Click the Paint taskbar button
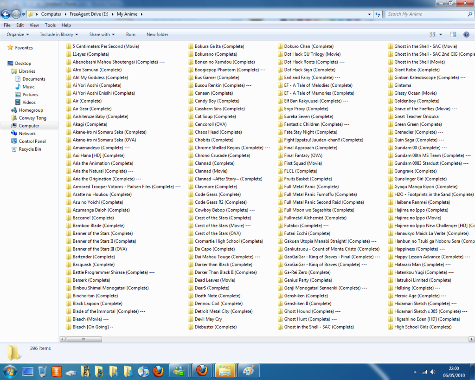The image size is (475, 380). (x=249, y=371)
